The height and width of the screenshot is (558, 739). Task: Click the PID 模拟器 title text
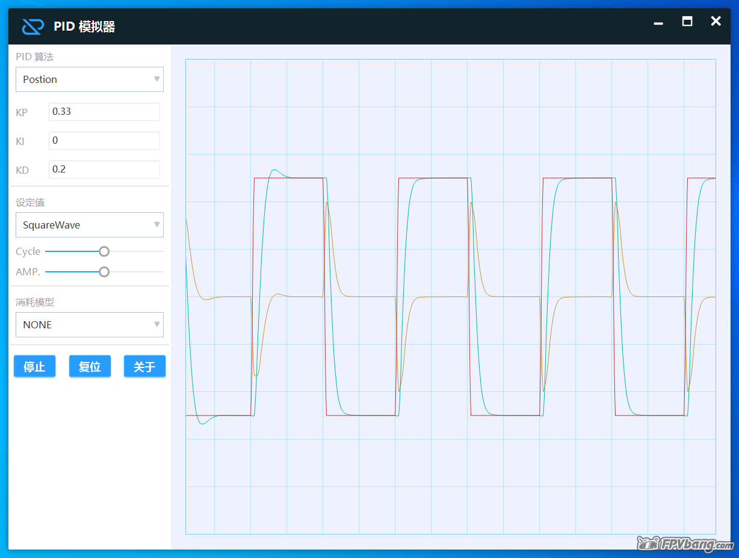point(84,26)
